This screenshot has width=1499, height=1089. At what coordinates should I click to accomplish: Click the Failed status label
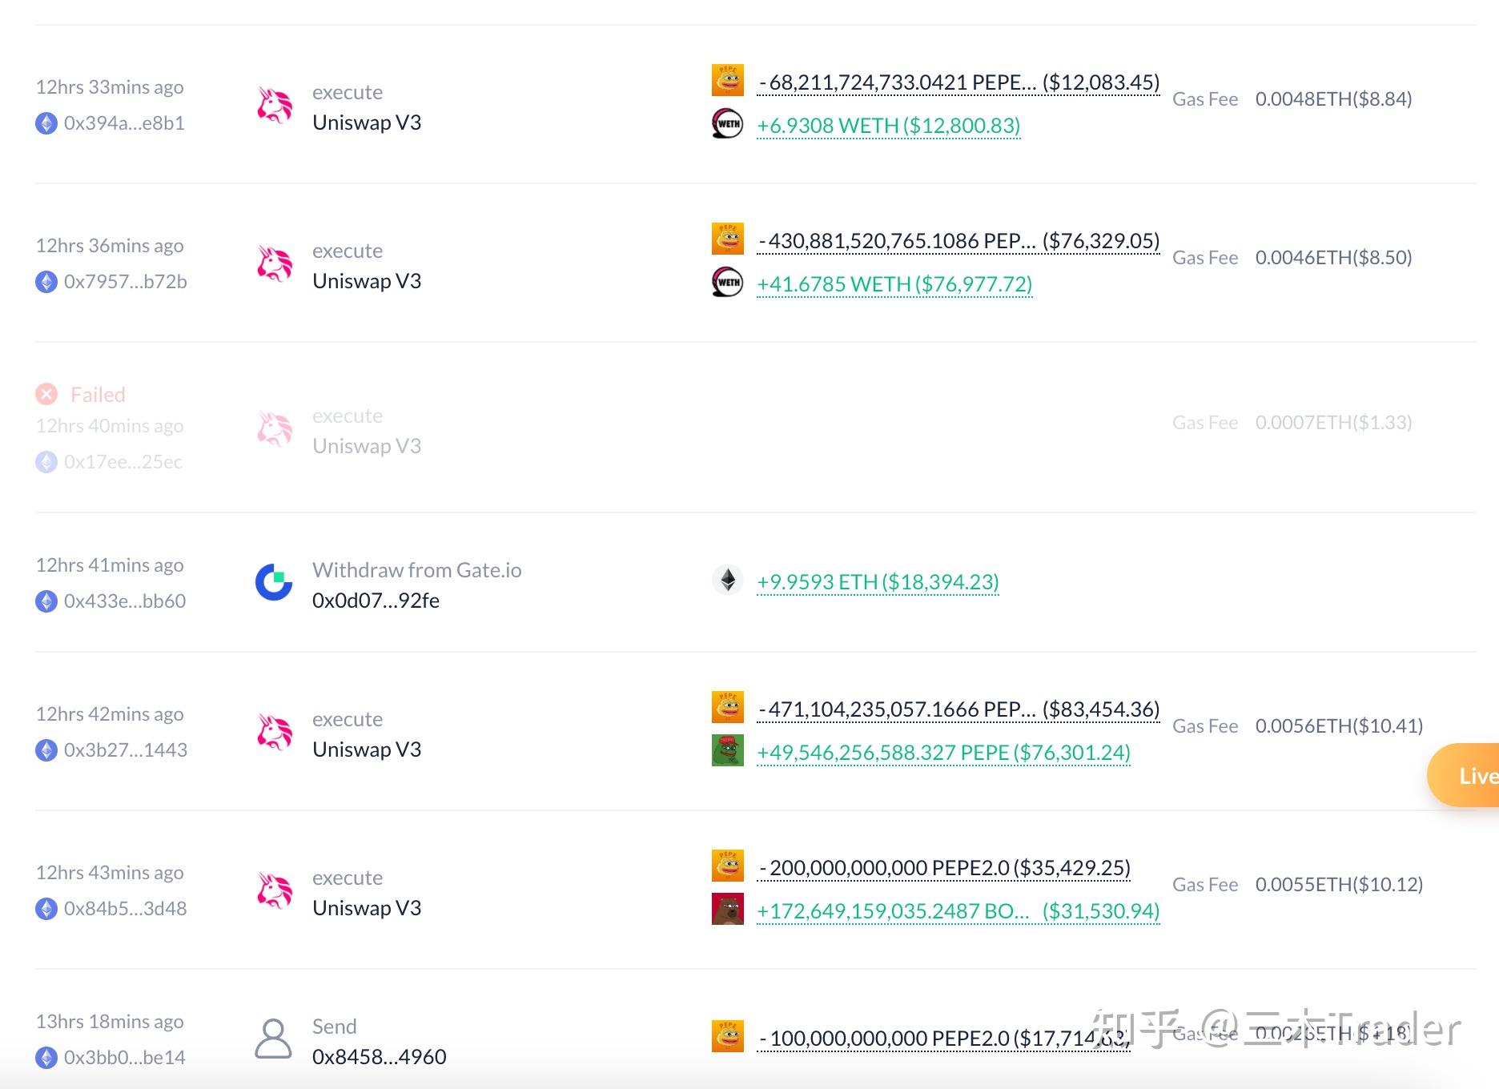coord(98,395)
